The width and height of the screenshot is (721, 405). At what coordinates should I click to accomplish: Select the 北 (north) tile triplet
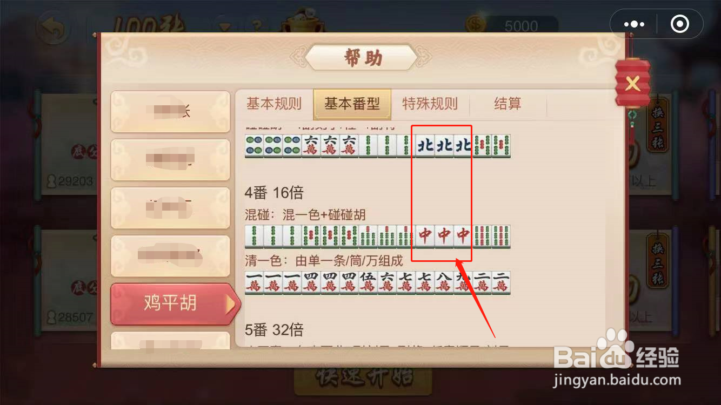click(444, 146)
